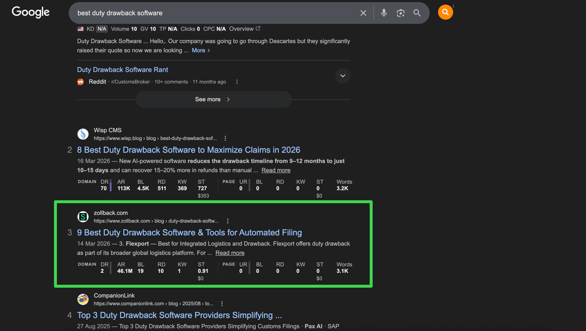
Task: Click the zollback domain KW value 1
Action: point(179,271)
